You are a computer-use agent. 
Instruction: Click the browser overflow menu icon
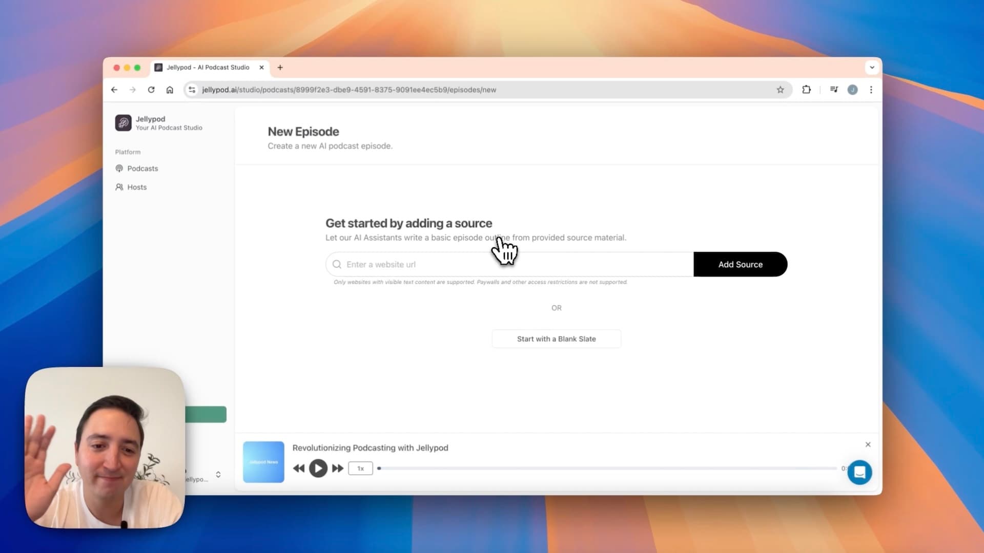[871, 90]
